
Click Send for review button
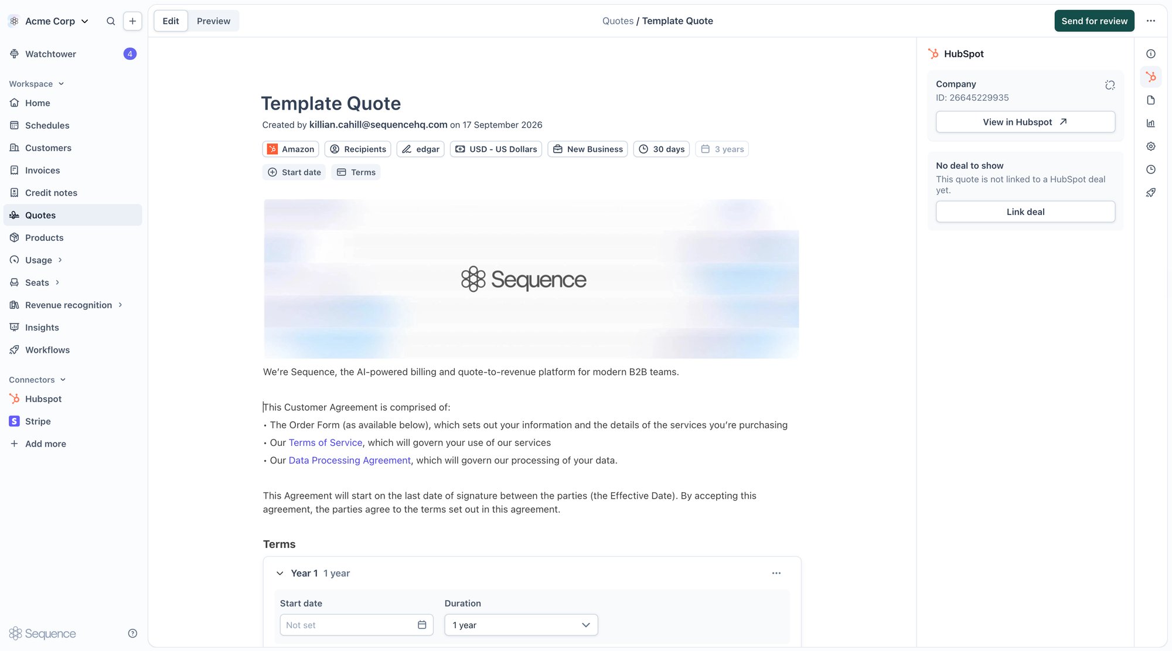pyautogui.click(x=1094, y=21)
